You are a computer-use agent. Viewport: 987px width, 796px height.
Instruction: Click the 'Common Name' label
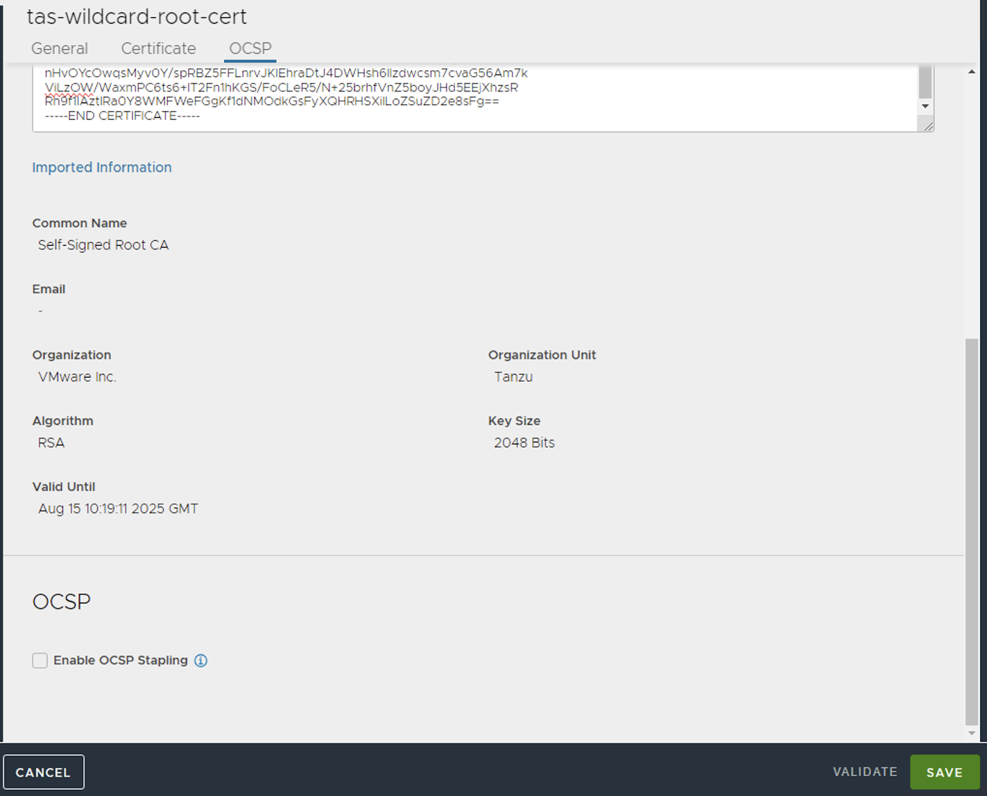(x=80, y=223)
